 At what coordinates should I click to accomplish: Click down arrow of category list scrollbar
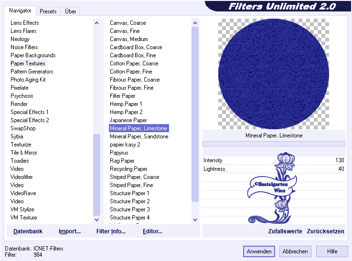97,220
